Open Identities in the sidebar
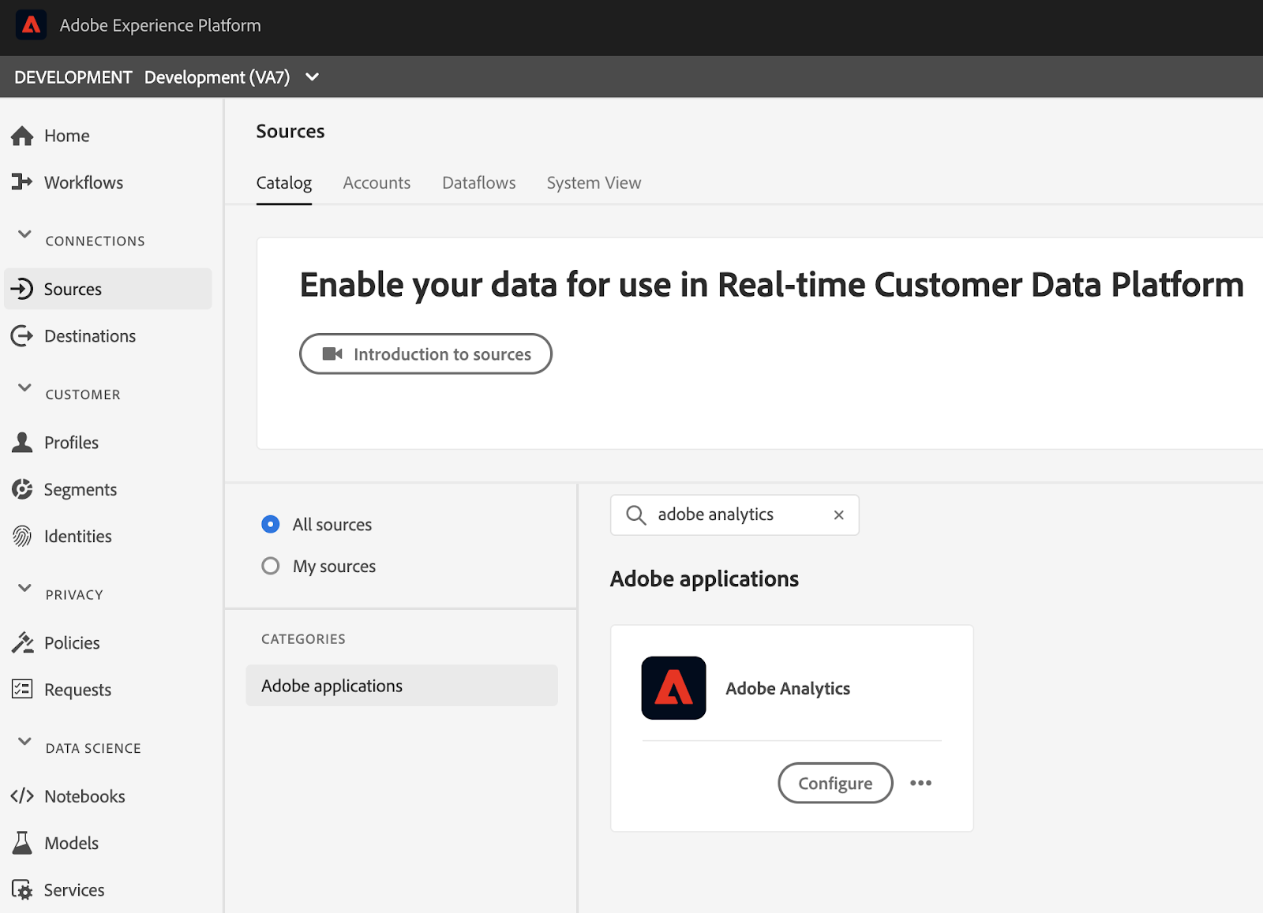The height and width of the screenshot is (913, 1263). pyautogui.click(x=108, y=537)
